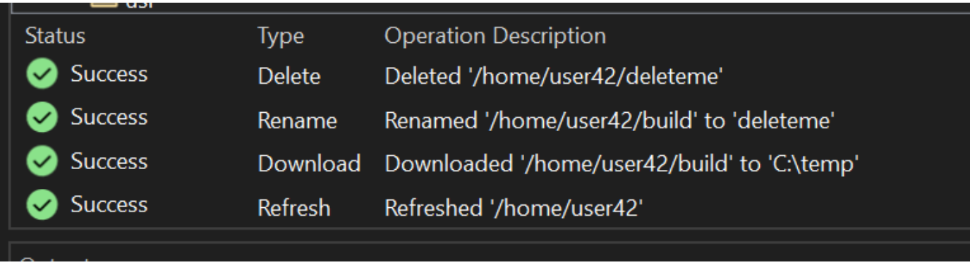Sort by the Status column header
The height and width of the screenshot is (265, 970).
55,36
